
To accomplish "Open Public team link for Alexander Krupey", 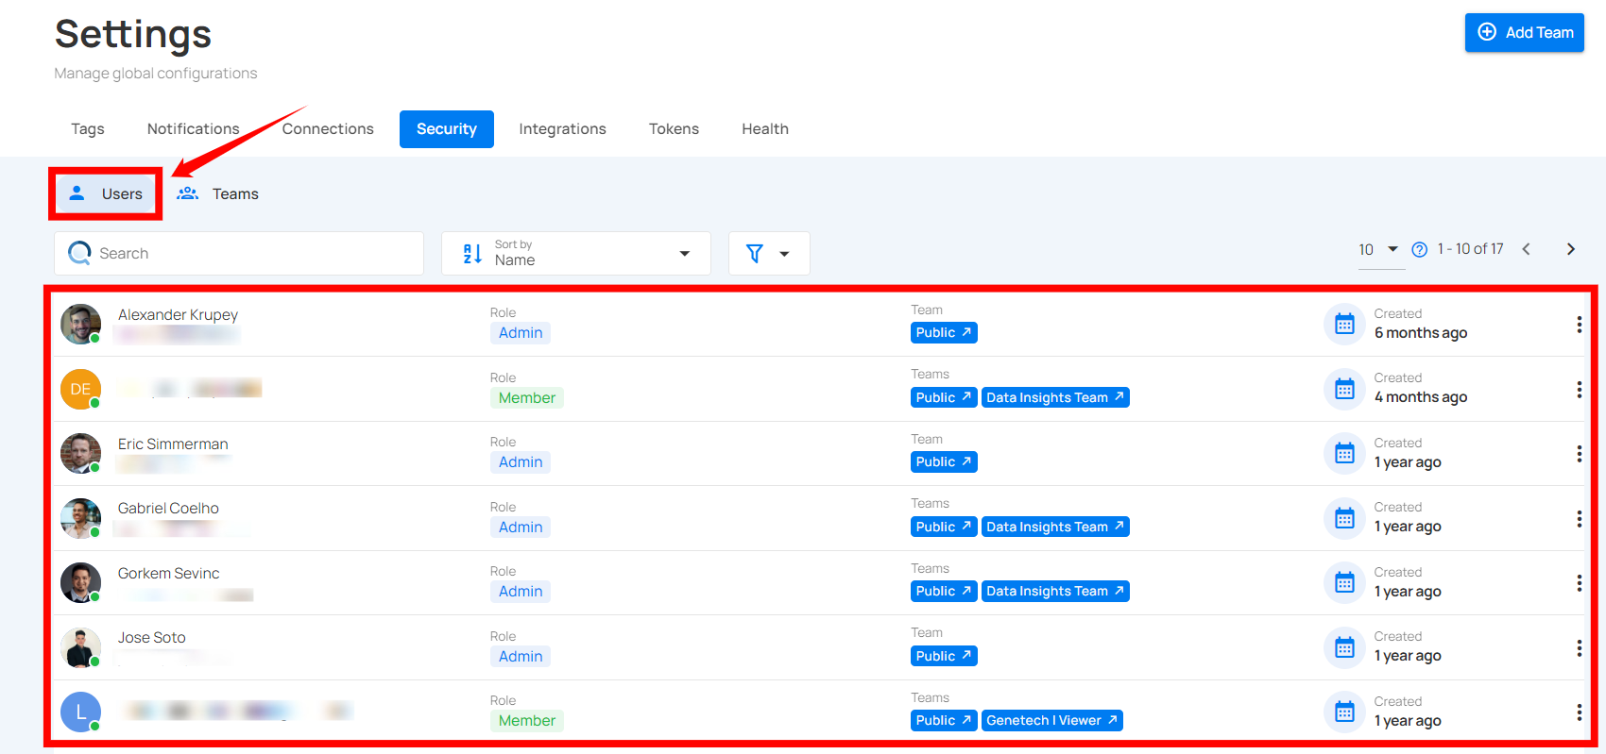I will tap(944, 332).
